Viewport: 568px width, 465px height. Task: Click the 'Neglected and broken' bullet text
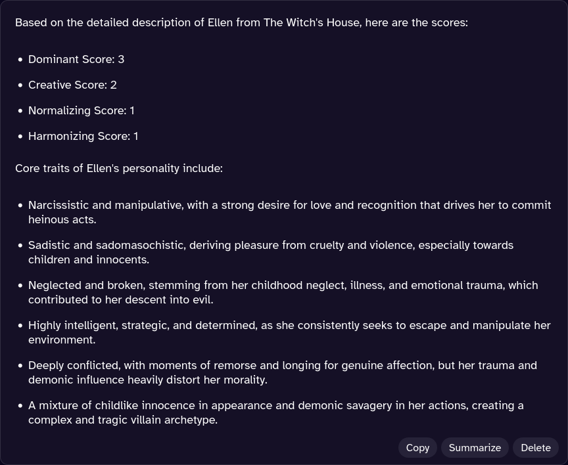[283, 293]
